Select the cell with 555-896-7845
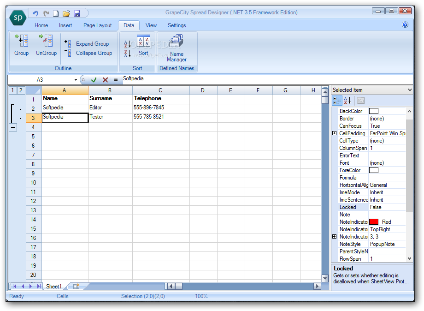Screen dimensions: 424x311 161,108
